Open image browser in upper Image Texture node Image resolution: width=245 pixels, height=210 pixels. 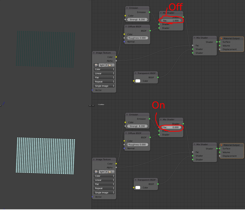[x=96, y=65]
